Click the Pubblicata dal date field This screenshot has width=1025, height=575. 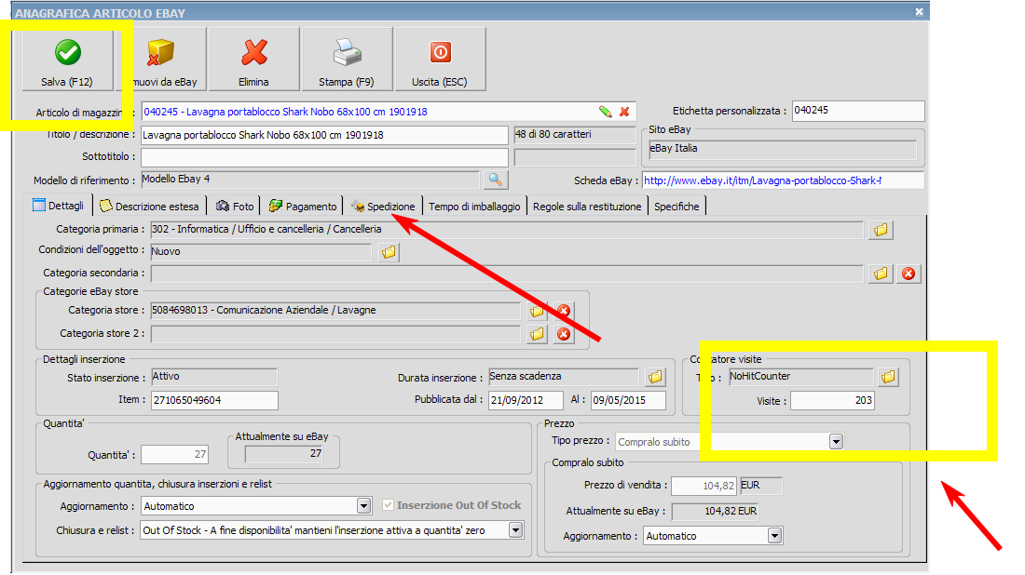526,400
